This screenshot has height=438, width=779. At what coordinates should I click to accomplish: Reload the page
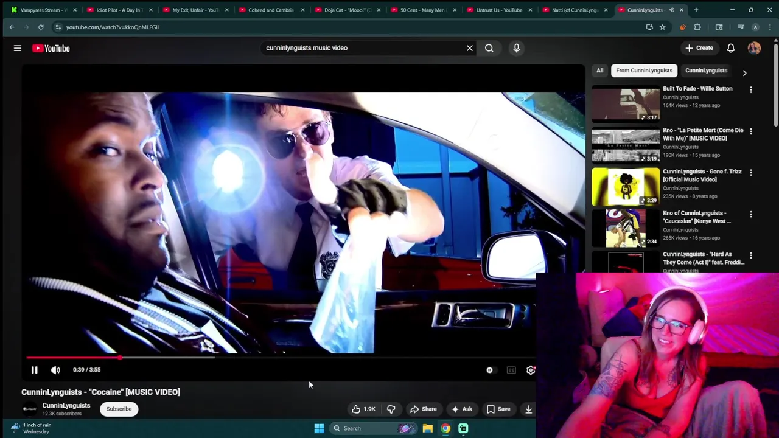pyautogui.click(x=41, y=27)
